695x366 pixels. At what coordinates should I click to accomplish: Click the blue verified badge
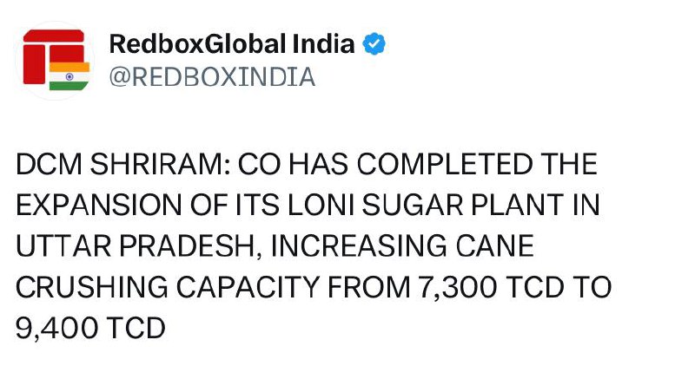tap(374, 44)
